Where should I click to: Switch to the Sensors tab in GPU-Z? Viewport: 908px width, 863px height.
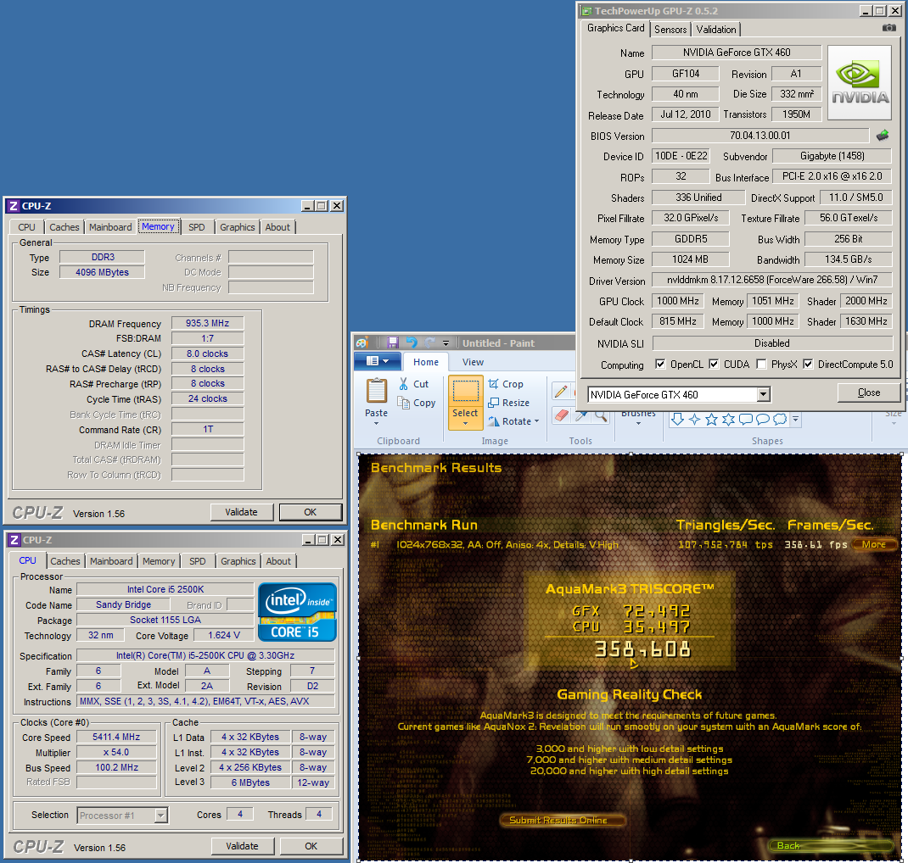pyautogui.click(x=670, y=30)
